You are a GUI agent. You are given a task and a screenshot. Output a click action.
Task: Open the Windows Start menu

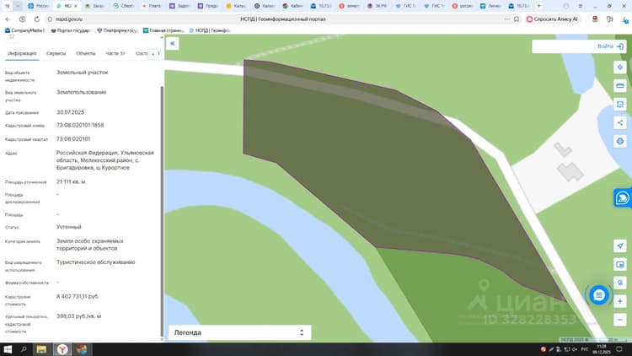tap(8, 349)
